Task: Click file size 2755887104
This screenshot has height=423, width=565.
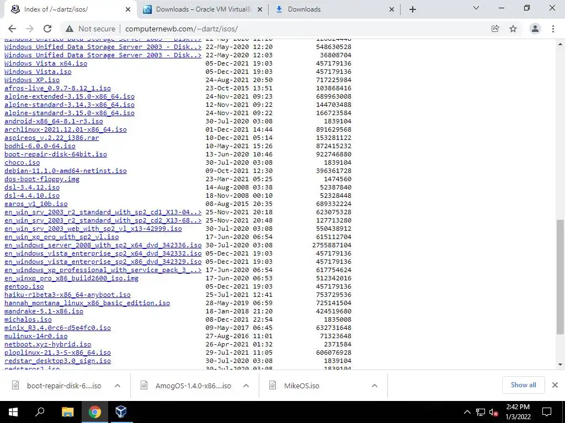Action: point(332,245)
